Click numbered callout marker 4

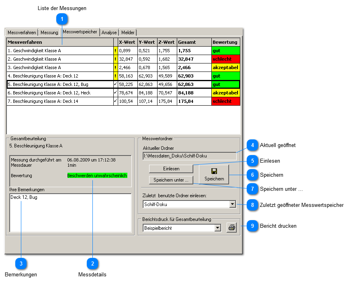tap(252, 145)
